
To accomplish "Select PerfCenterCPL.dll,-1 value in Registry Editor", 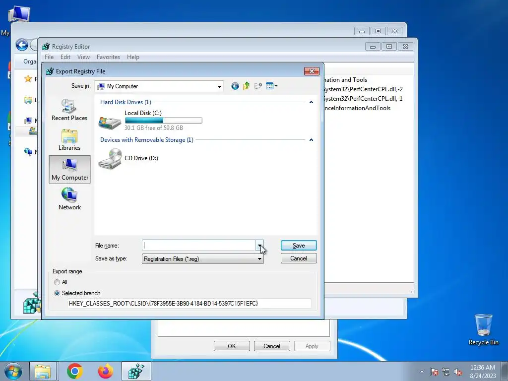I will click(364, 99).
